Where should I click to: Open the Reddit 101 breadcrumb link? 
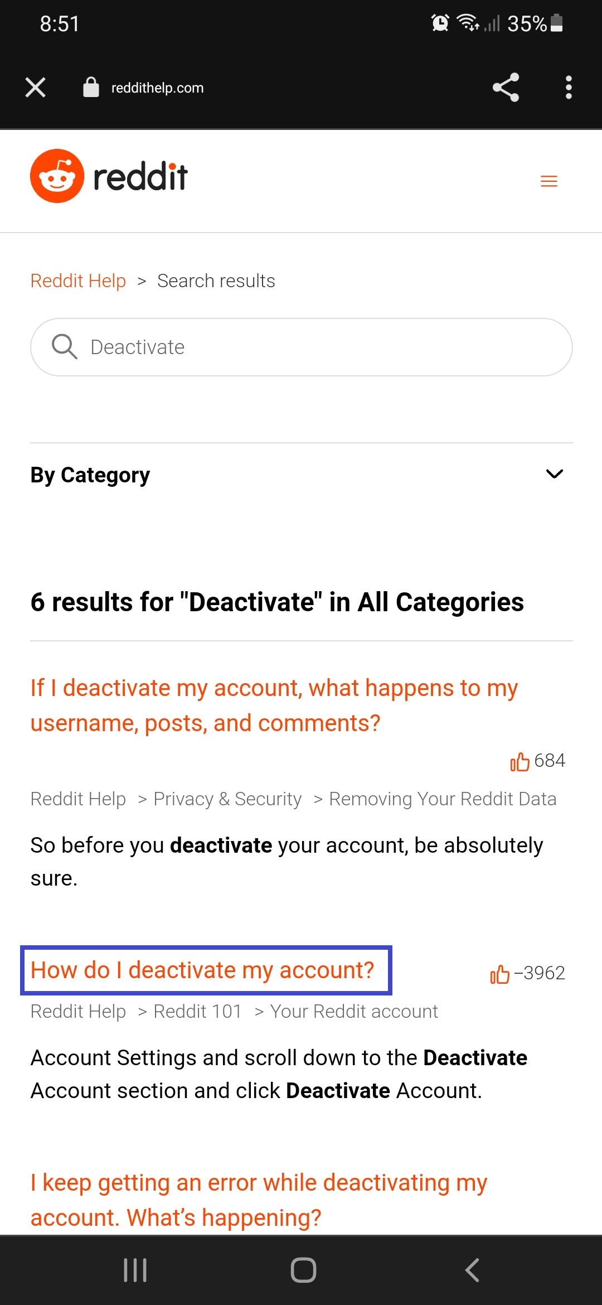[x=196, y=1011]
